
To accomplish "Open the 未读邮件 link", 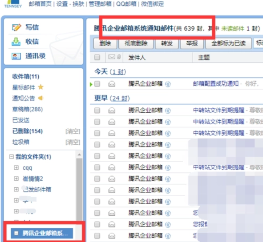I will [232, 28].
